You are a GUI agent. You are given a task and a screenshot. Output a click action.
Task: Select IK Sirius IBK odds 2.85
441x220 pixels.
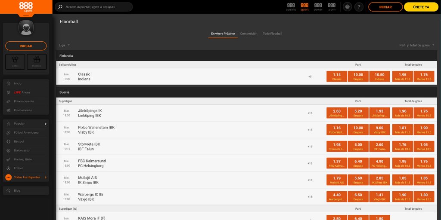pos(379,180)
